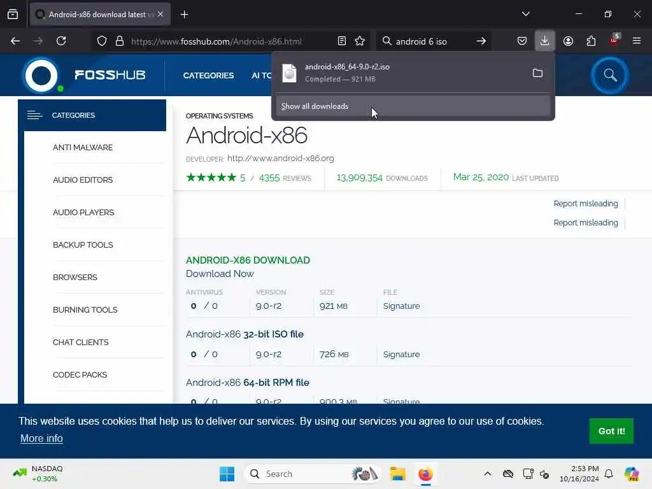
Task: Click the sidebar CATEGORIES header
Action: [92, 115]
